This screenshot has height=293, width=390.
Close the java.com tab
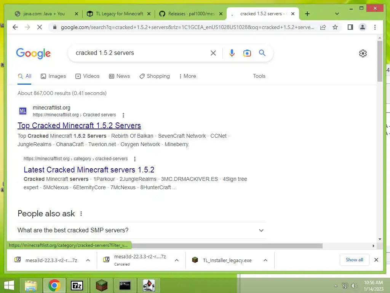(x=77, y=14)
